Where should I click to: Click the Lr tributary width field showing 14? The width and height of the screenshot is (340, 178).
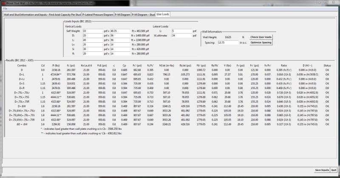click(x=120, y=44)
